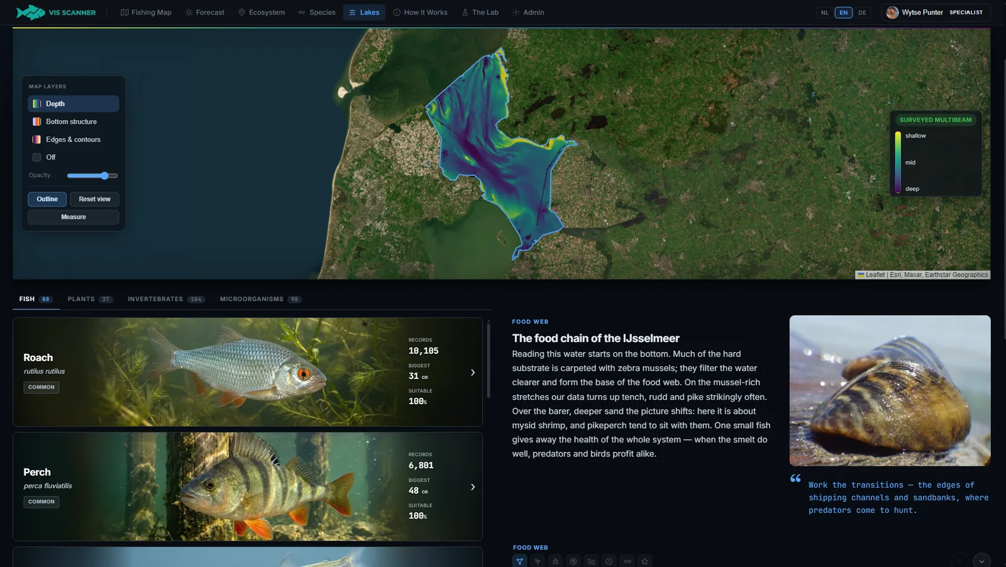Click the Roach COMMON badge

coord(41,387)
